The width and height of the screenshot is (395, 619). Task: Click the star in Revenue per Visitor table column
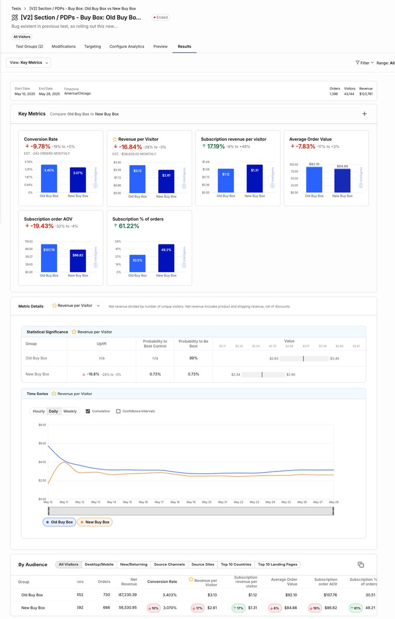(191, 580)
